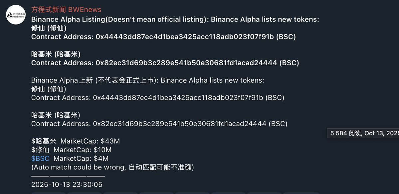Open the 方程式新闻 BWEnews channel name
Viewport: 399px width, 194px height.
(66, 10)
